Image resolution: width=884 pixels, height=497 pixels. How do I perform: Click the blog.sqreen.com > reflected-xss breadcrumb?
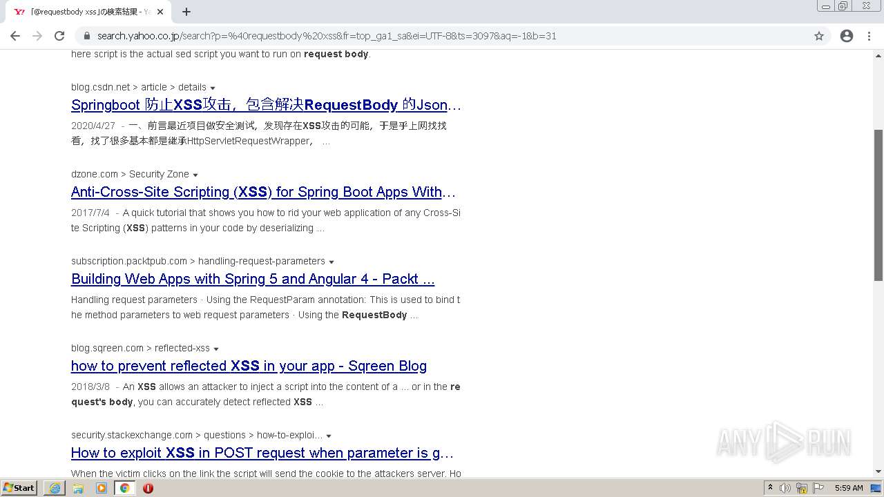140,348
